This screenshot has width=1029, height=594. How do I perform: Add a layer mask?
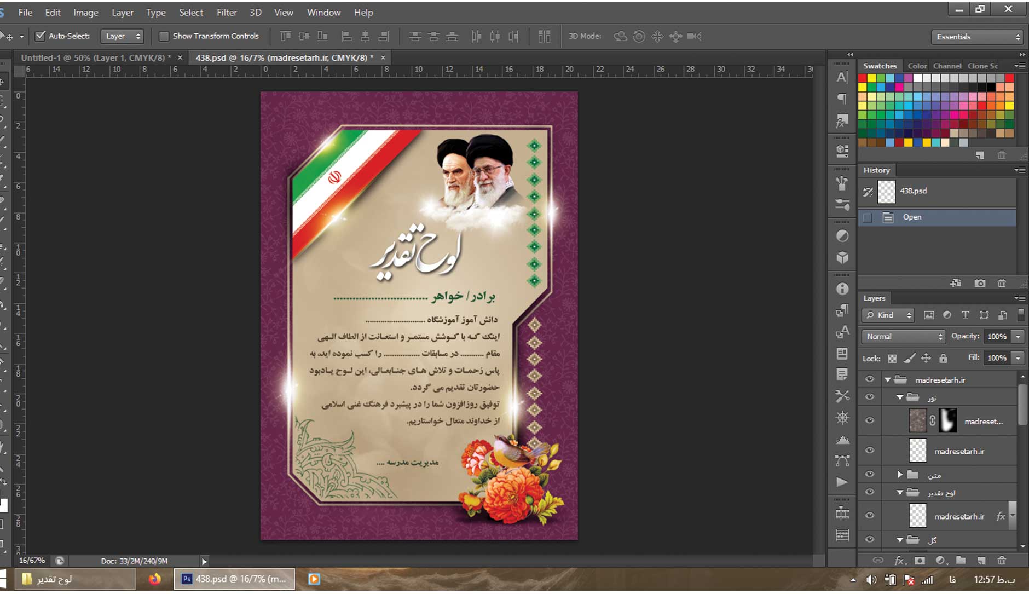click(920, 560)
